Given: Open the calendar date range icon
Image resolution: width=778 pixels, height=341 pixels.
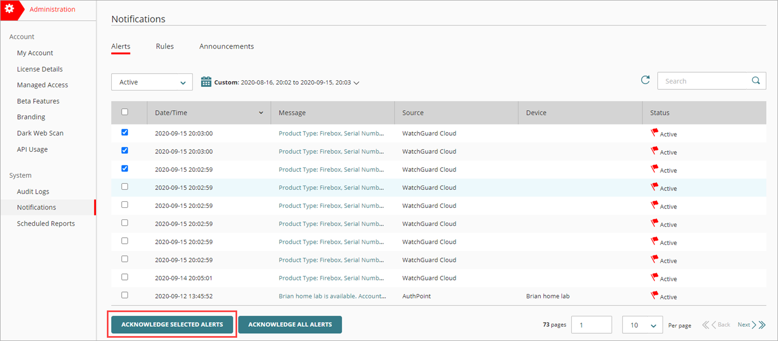Looking at the screenshot, I should tap(206, 82).
